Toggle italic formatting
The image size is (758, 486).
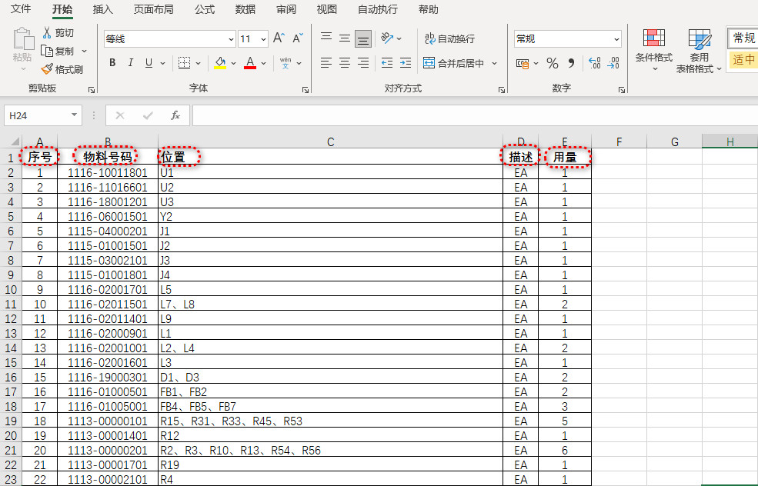click(x=131, y=63)
